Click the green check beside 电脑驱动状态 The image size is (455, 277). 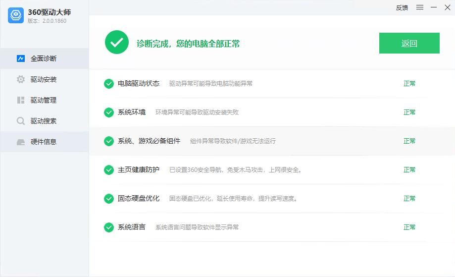109,84
